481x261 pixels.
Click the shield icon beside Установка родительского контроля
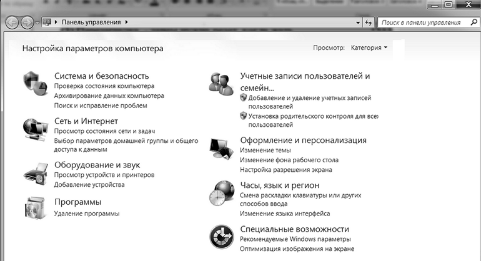(x=243, y=116)
